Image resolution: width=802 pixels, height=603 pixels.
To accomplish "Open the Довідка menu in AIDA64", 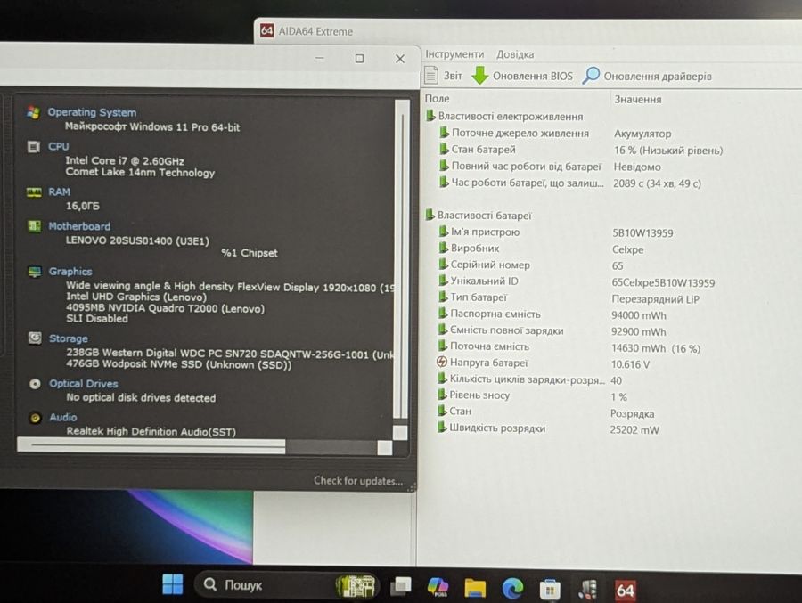I will pos(514,54).
